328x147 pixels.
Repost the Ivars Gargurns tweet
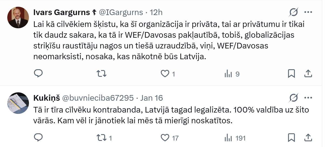(x=102, y=73)
